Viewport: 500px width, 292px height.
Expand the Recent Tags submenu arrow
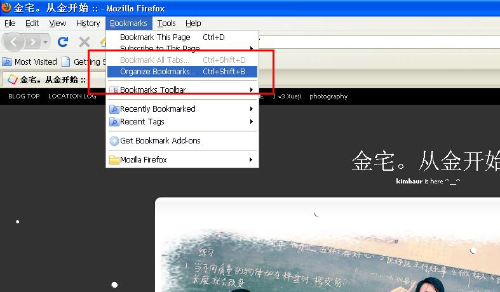tap(252, 122)
